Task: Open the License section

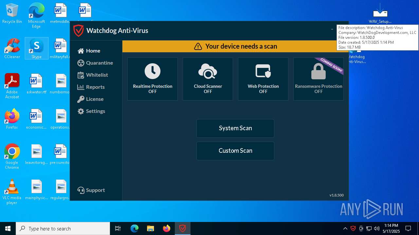Action: tap(90, 99)
